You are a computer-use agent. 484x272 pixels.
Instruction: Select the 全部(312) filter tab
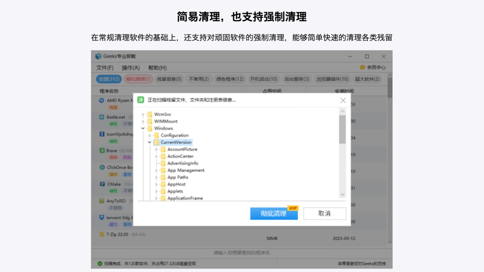point(109,79)
